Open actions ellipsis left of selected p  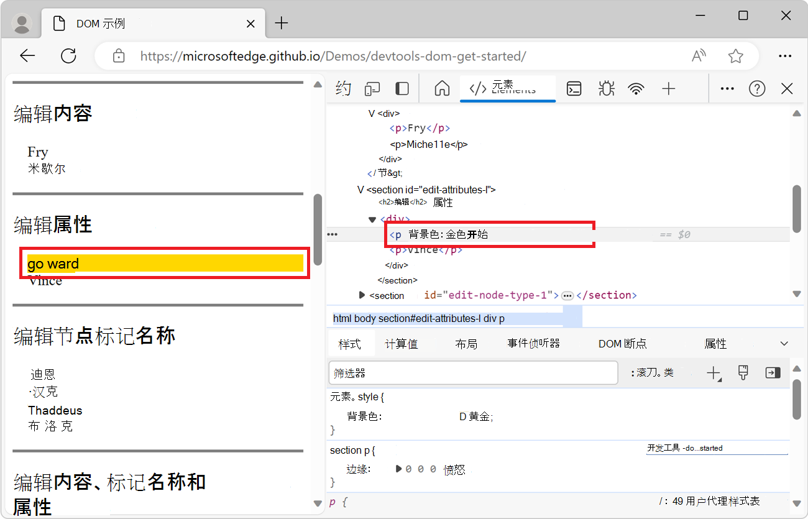[x=332, y=234]
